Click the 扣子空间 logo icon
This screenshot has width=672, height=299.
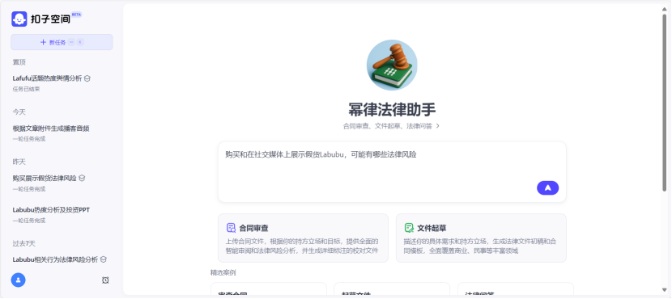[19, 19]
